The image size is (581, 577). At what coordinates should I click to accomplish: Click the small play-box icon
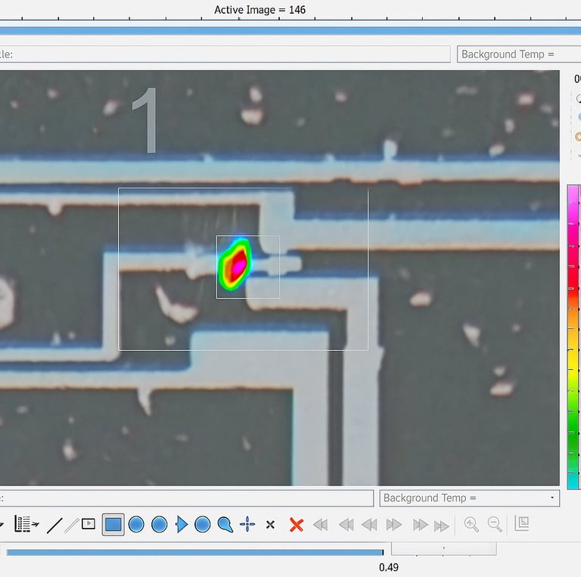point(89,523)
